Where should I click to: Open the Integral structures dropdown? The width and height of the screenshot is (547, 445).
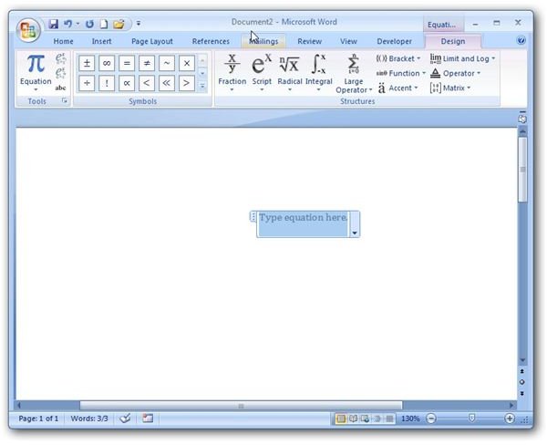pyautogui.click(x=318, y=73)
